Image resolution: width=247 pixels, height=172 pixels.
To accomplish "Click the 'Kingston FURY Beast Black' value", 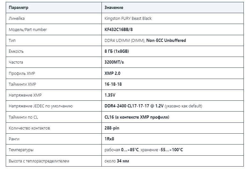I will tap(128, 19).
